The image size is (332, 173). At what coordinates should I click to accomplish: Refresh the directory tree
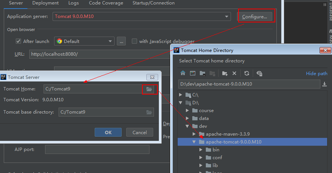click(247, 73)
